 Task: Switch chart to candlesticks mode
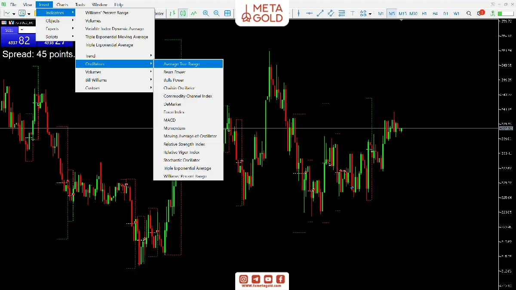click(183, 13)
